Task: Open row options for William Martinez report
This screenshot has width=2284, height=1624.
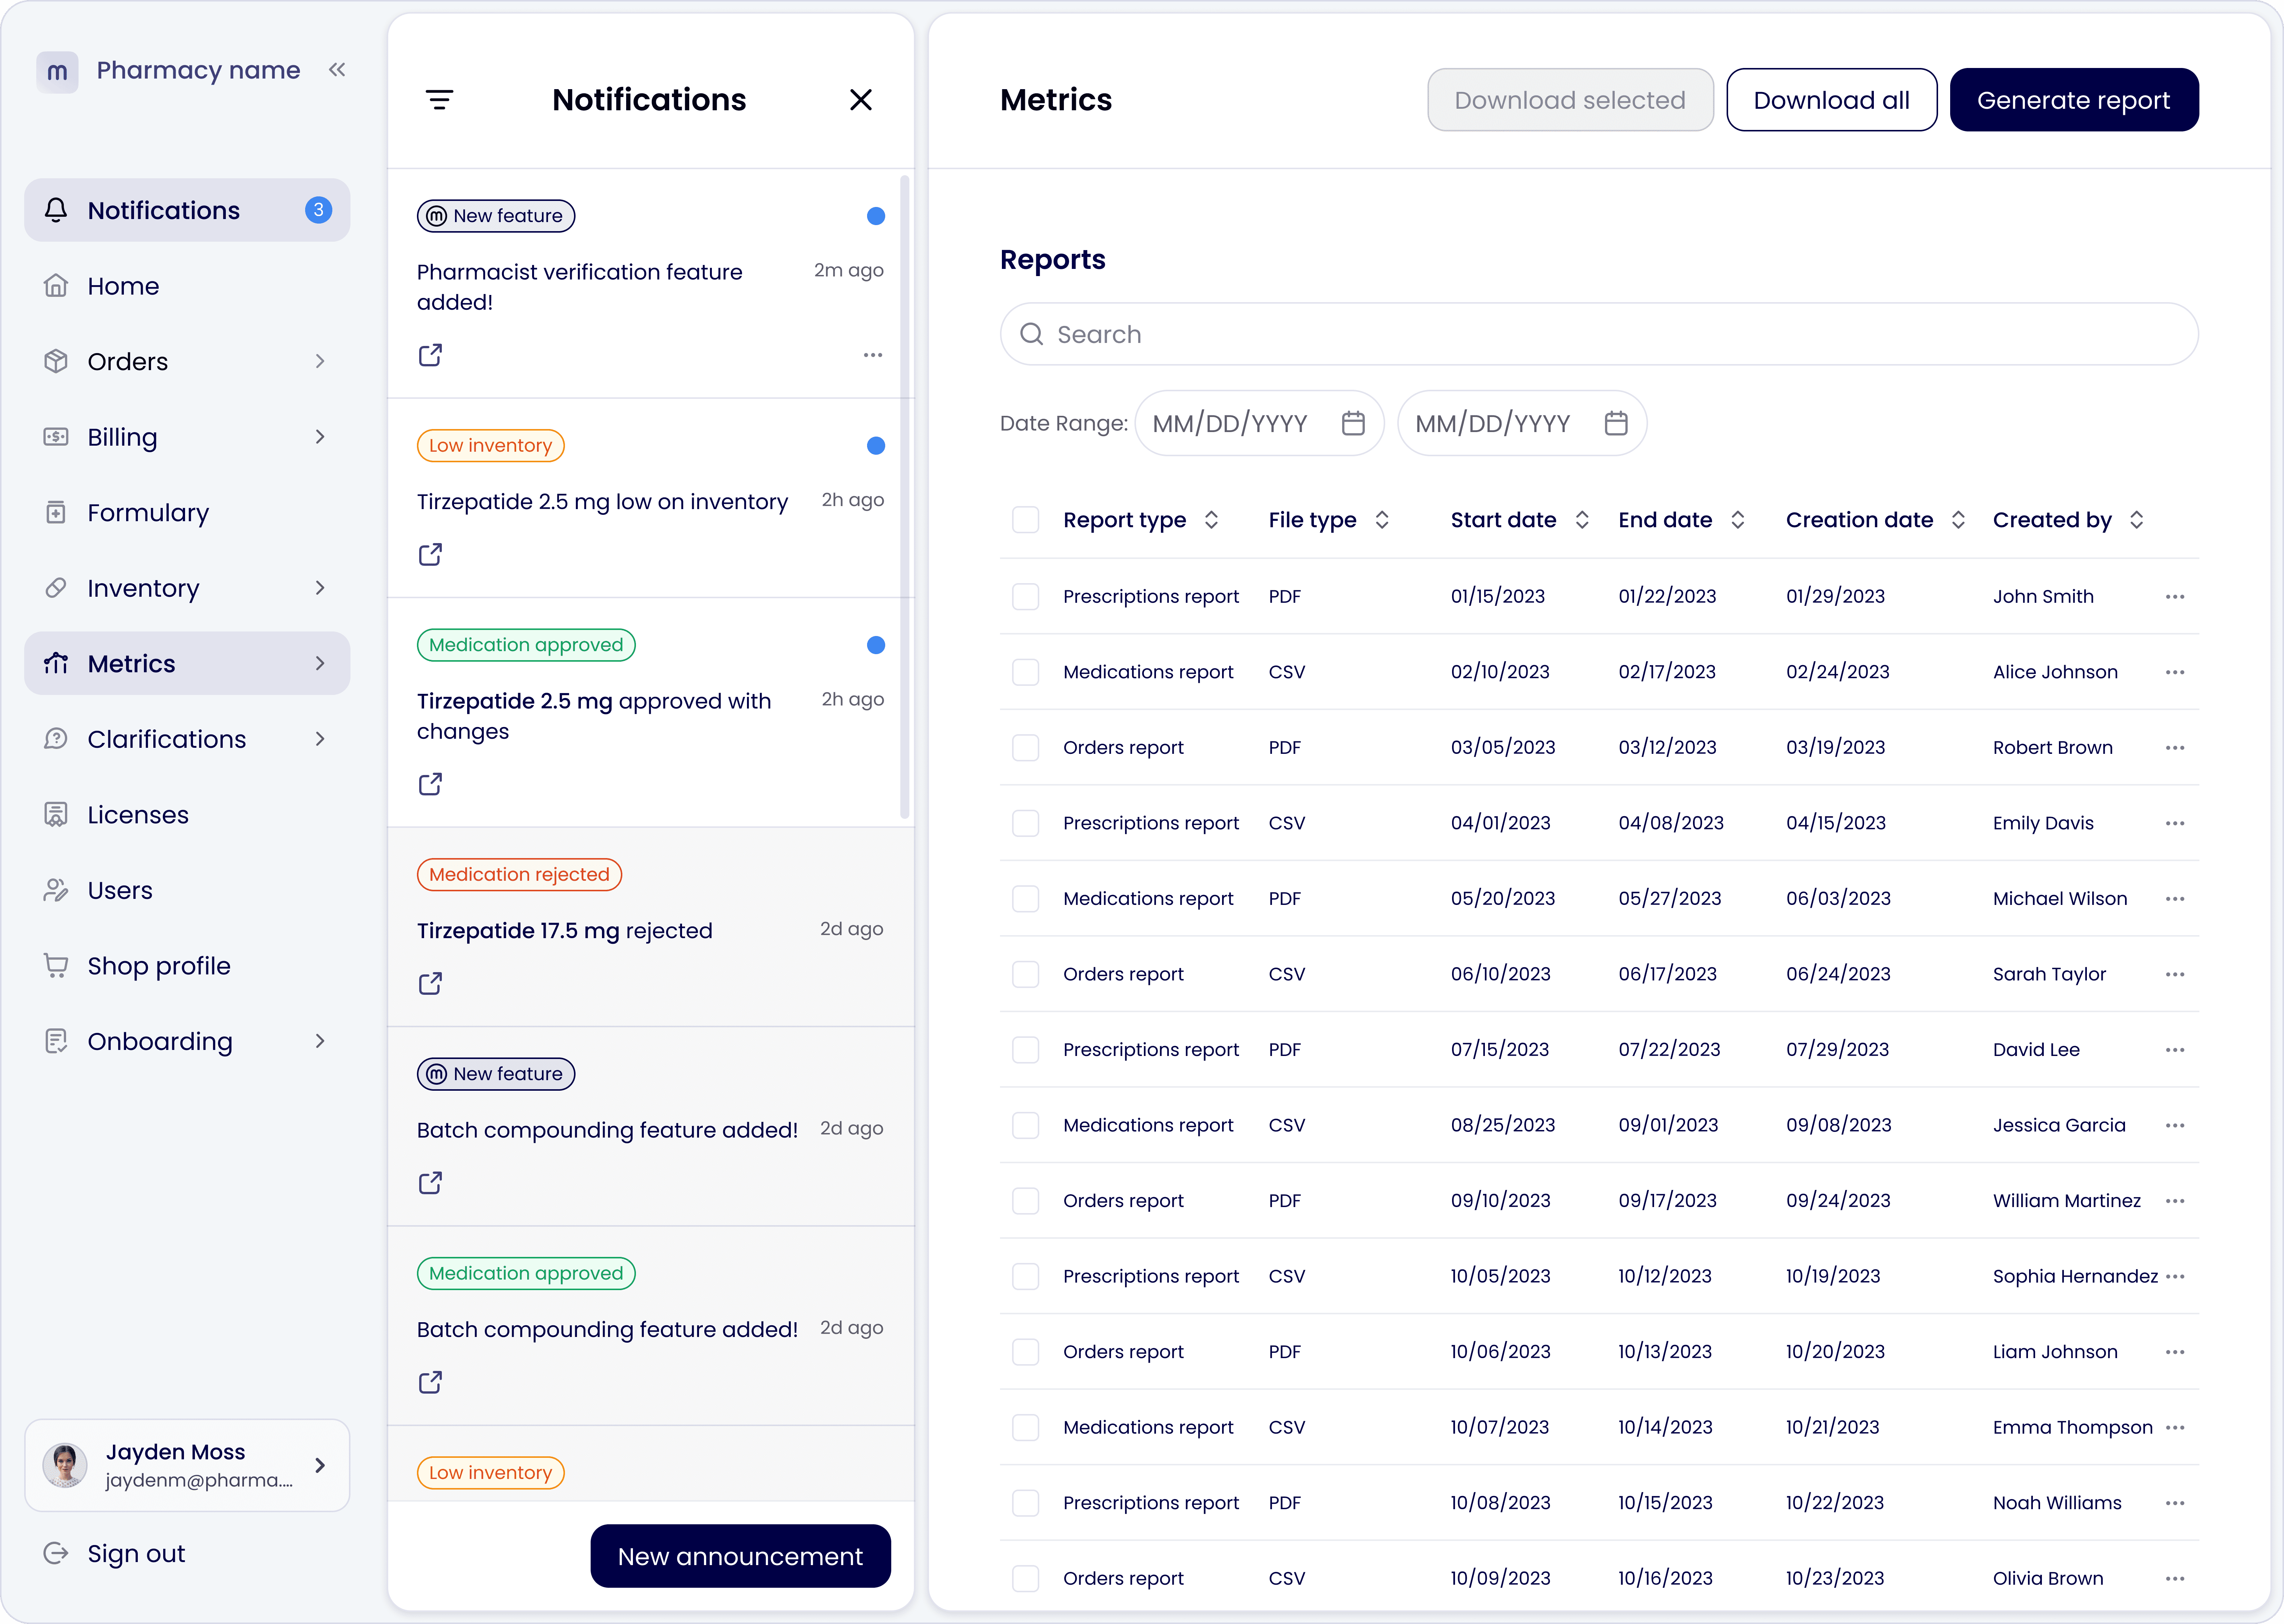Action: coord(2175,1201)
